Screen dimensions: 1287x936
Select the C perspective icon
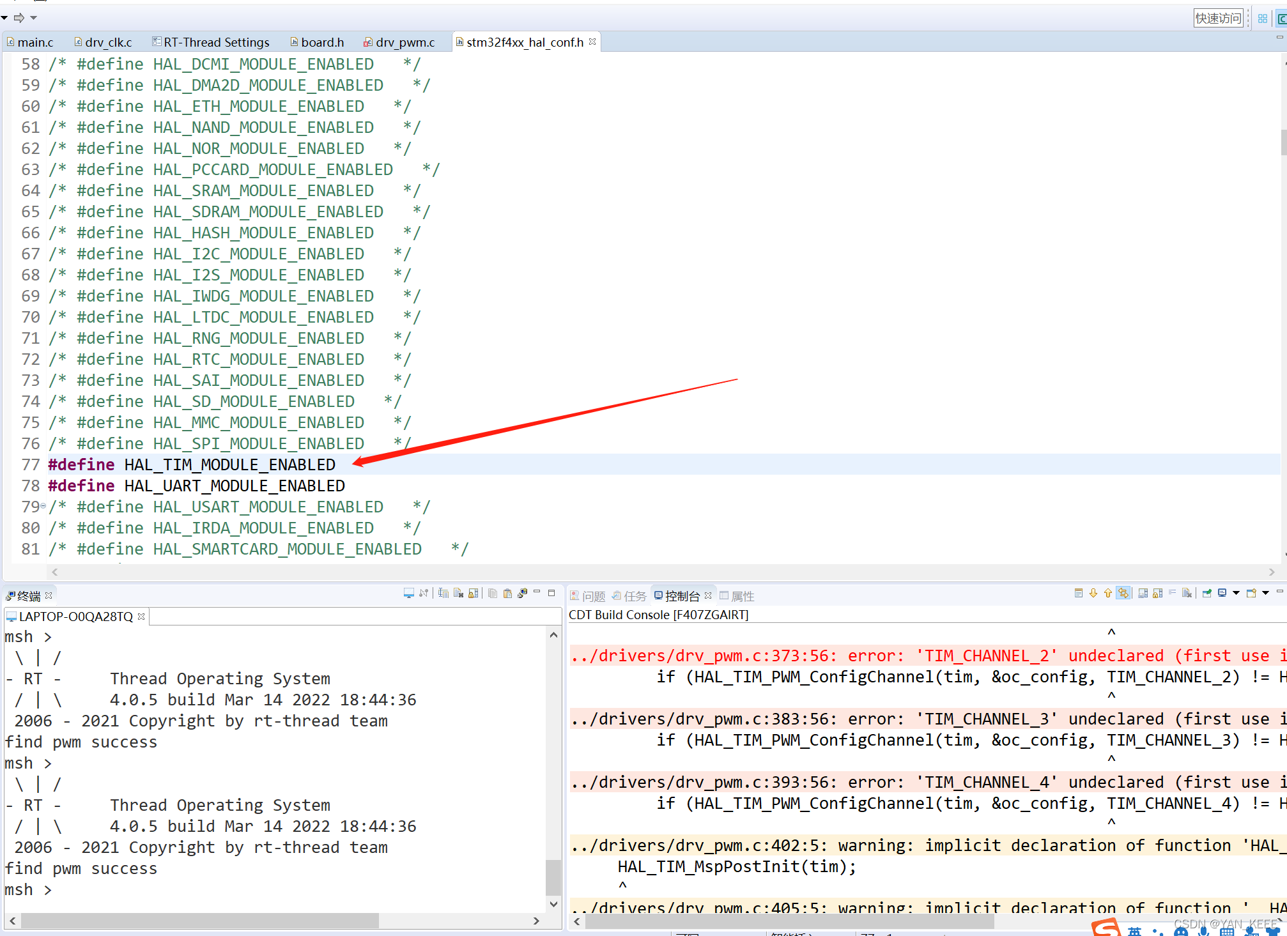click(1281, 19)
